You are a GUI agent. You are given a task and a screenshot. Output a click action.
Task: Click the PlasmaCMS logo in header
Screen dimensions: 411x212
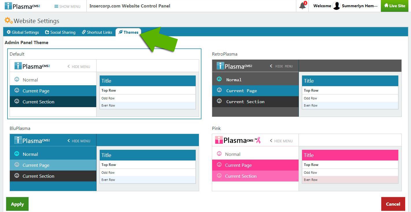click(x=22, y=6)
